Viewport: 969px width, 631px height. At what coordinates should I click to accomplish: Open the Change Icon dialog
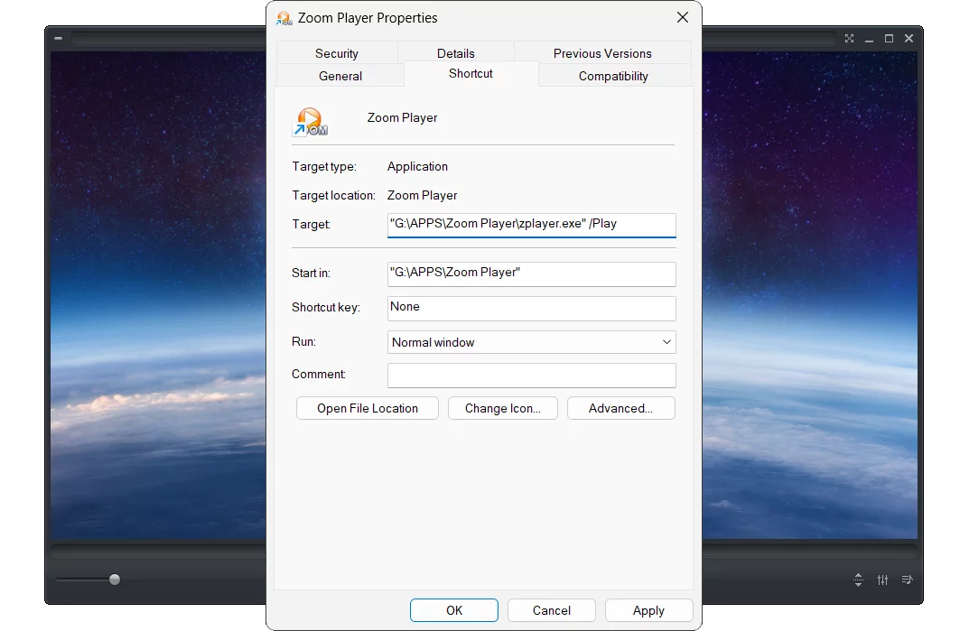pyautogui.click(x=502, y=409)
